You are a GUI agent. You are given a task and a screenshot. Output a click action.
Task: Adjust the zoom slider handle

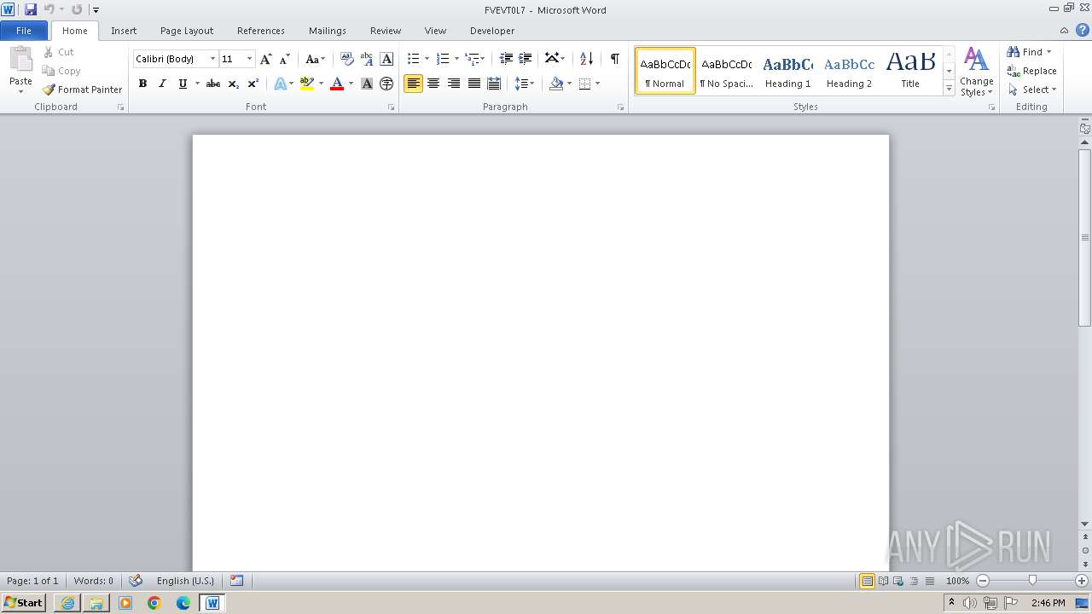click(x=1032, y=581)
